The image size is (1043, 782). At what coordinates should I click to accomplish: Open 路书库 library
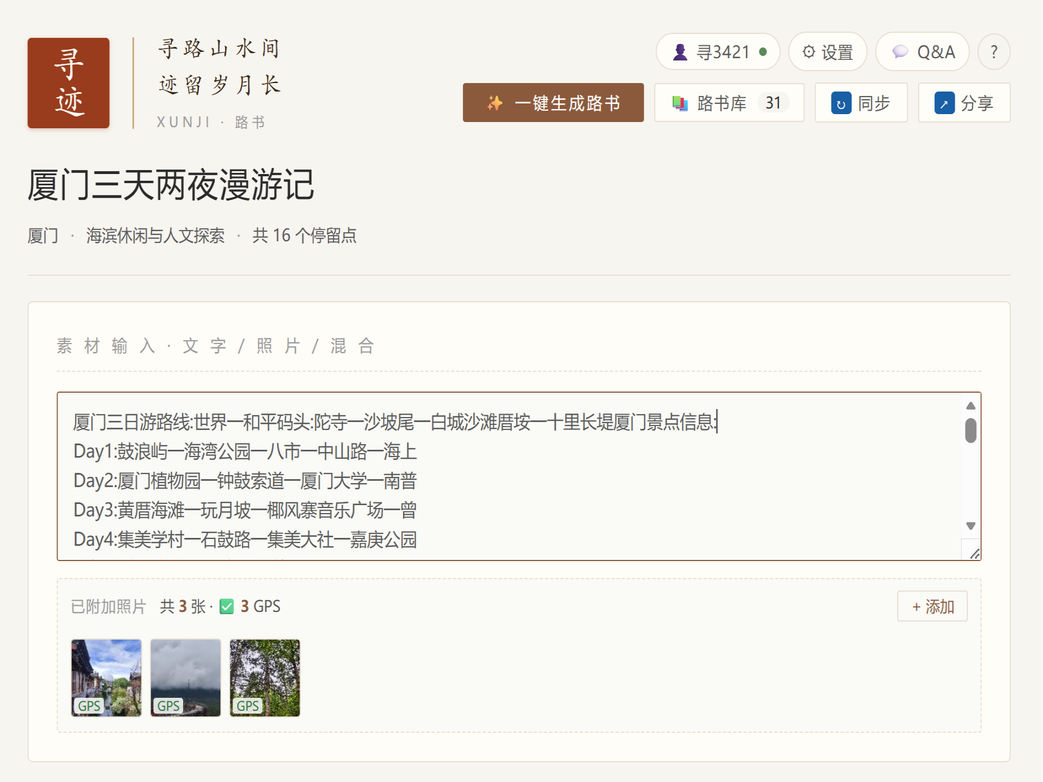coord(729,103)
